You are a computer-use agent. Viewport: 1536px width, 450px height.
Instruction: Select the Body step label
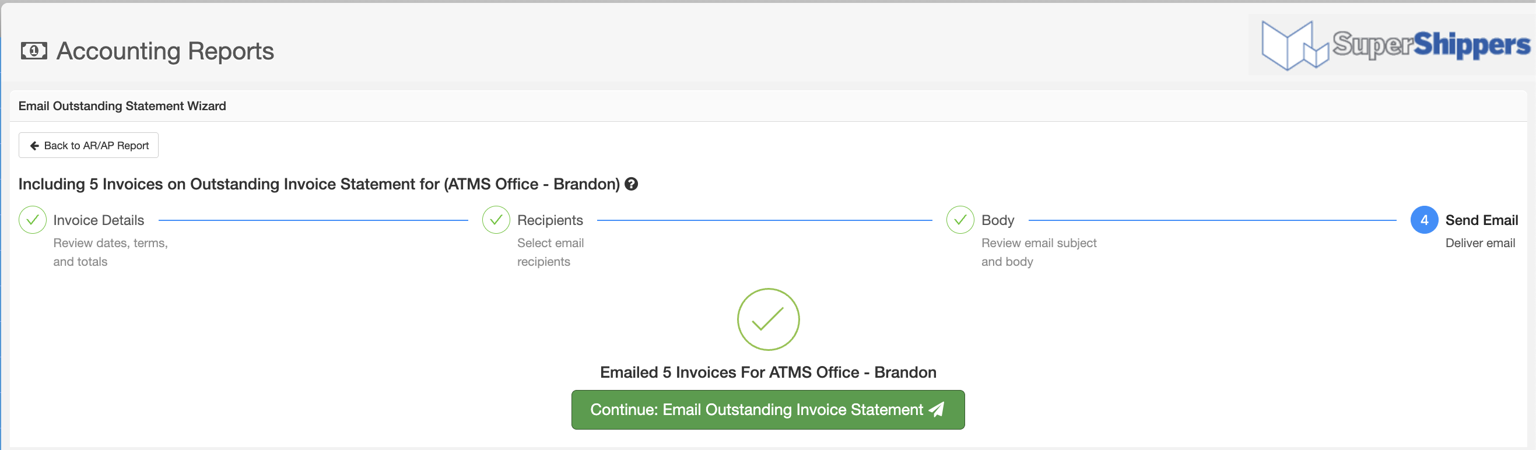998,220
